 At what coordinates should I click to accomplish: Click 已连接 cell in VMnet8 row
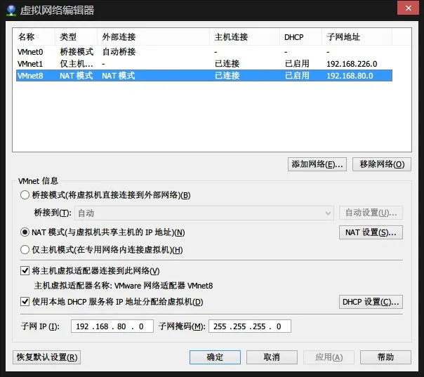(227, 76)
